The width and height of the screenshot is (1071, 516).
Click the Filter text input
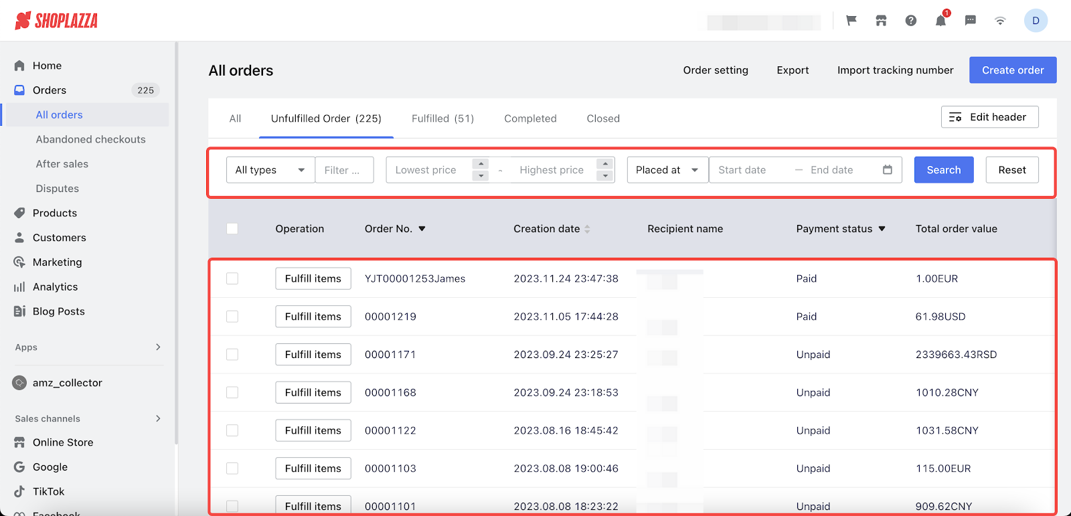345,170
